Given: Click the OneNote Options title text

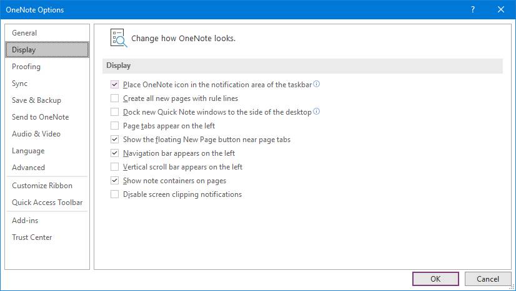Looking at the screenshot, I should tap(35, 10).
